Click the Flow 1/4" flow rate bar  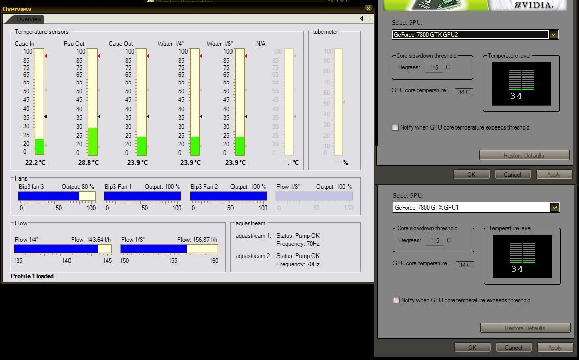click(62, 249)
